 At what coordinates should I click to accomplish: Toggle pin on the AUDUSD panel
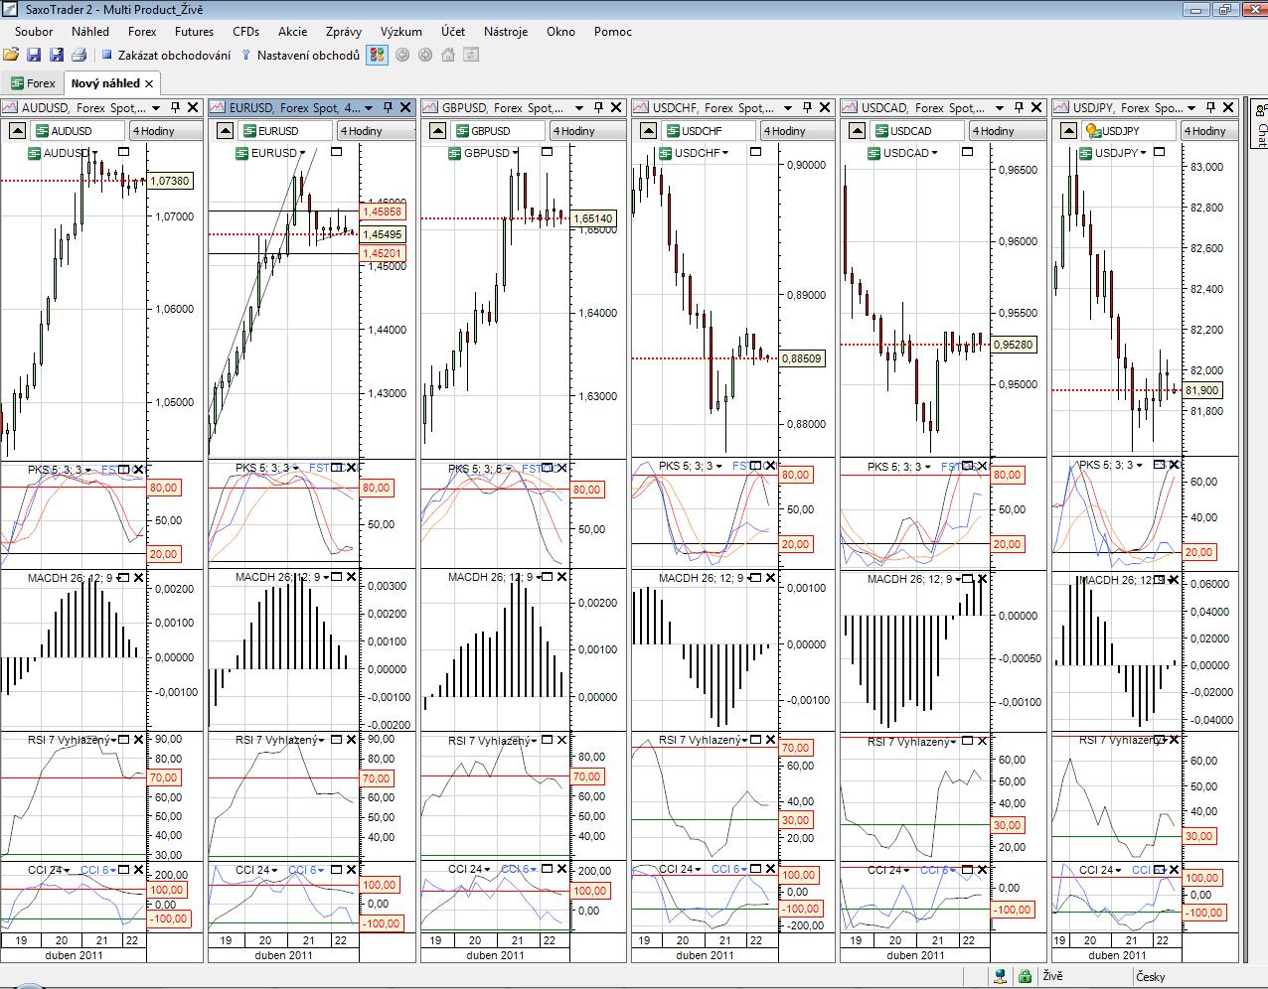click(175, 107)
